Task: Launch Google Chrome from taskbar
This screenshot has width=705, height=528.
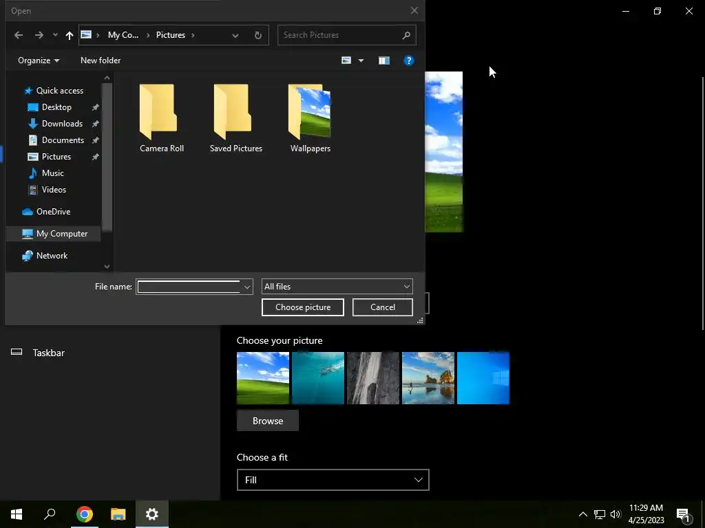Action: coord(85,514)
